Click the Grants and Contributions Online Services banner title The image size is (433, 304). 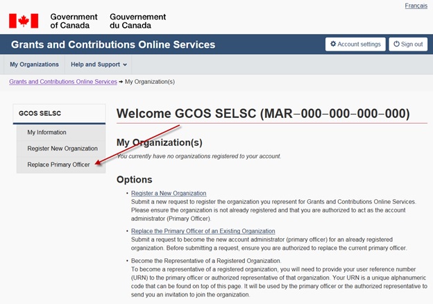[113, 45]
